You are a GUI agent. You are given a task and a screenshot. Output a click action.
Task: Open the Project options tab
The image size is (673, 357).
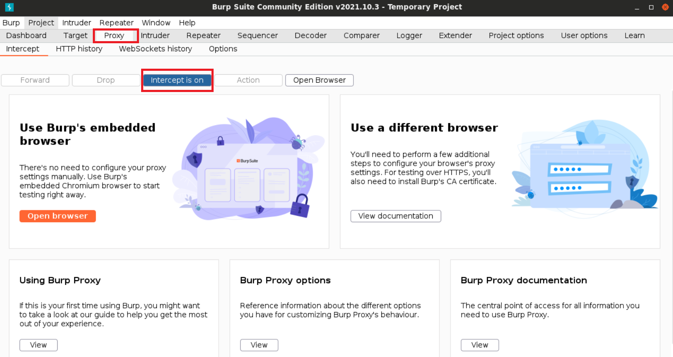pos(516,36)
